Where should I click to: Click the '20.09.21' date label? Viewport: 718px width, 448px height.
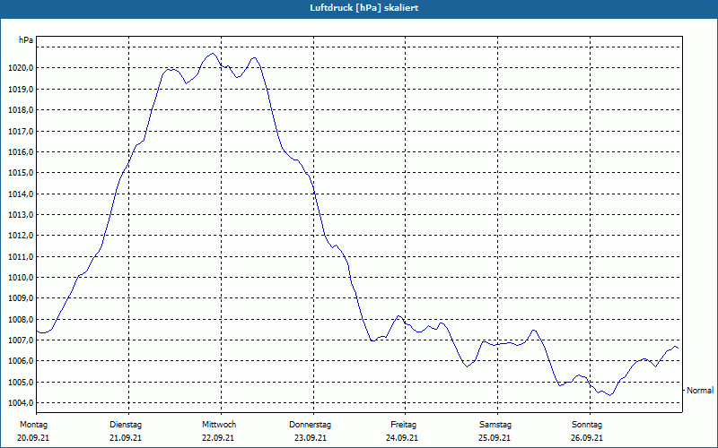(x=33, y=438)
